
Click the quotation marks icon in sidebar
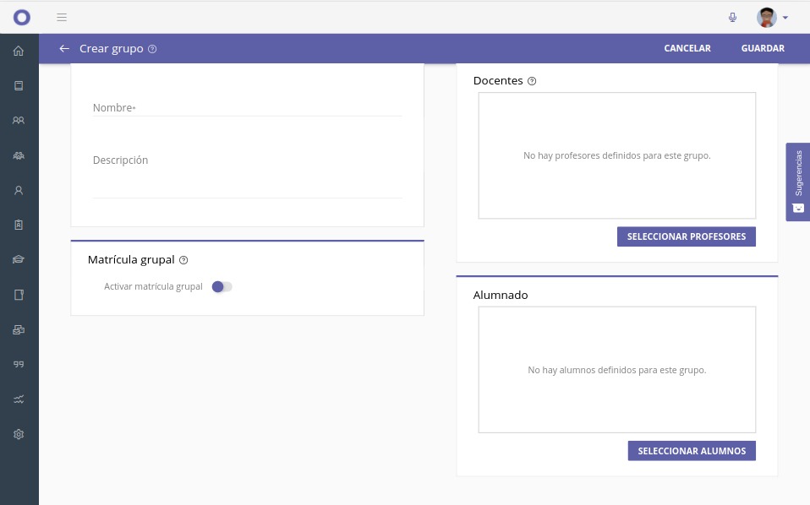coord(19,364)
